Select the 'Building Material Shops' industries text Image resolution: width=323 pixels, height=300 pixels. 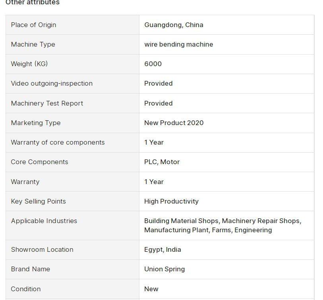click(x=181, y=221)
